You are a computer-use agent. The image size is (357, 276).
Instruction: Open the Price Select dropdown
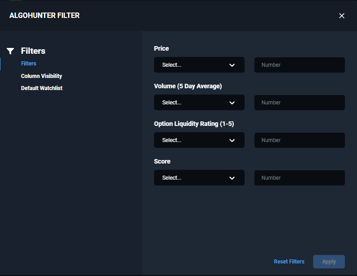tap(199, 65)
